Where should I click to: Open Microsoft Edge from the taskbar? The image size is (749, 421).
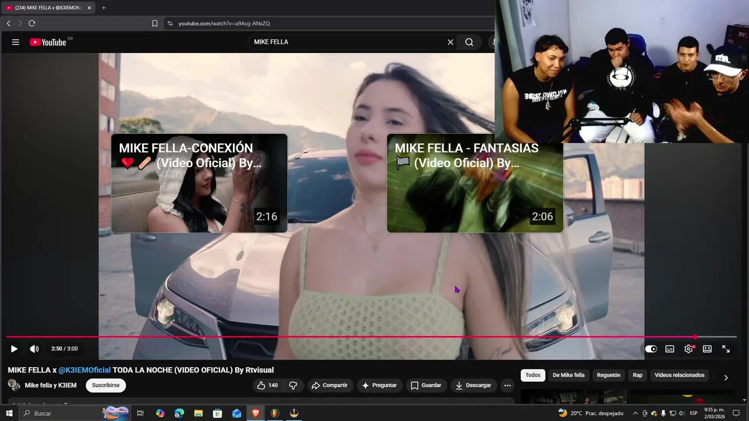tap(180, 413)
